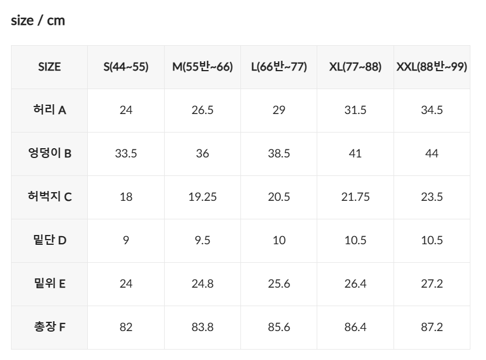Click the 엉덩이 B row label
Screen dimensions: 486x360
click(x=49, y=153)
